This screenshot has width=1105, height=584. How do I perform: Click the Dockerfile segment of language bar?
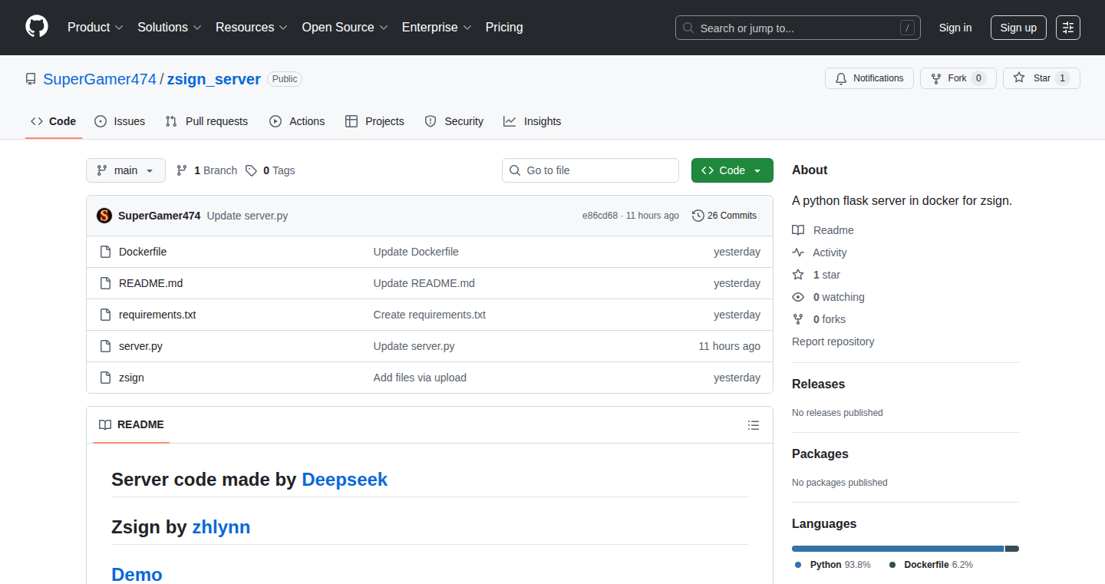click(1012, 549)
